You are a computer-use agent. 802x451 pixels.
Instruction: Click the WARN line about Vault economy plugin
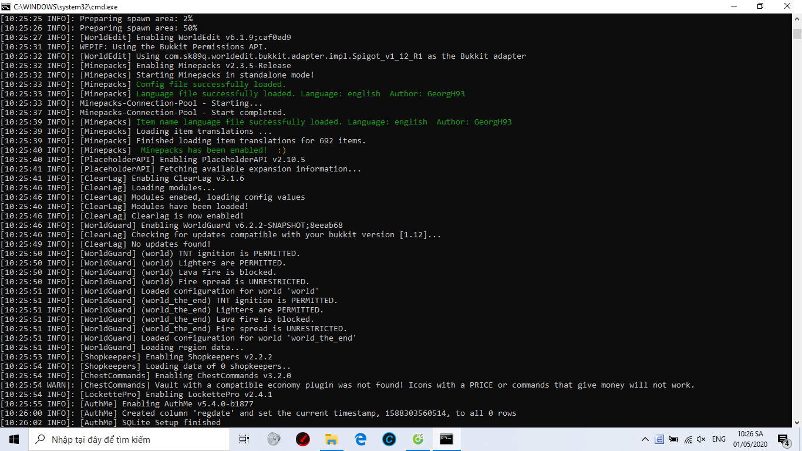(x=348, y=385)
